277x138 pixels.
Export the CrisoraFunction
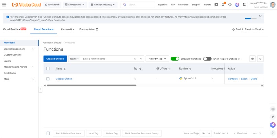244,79
